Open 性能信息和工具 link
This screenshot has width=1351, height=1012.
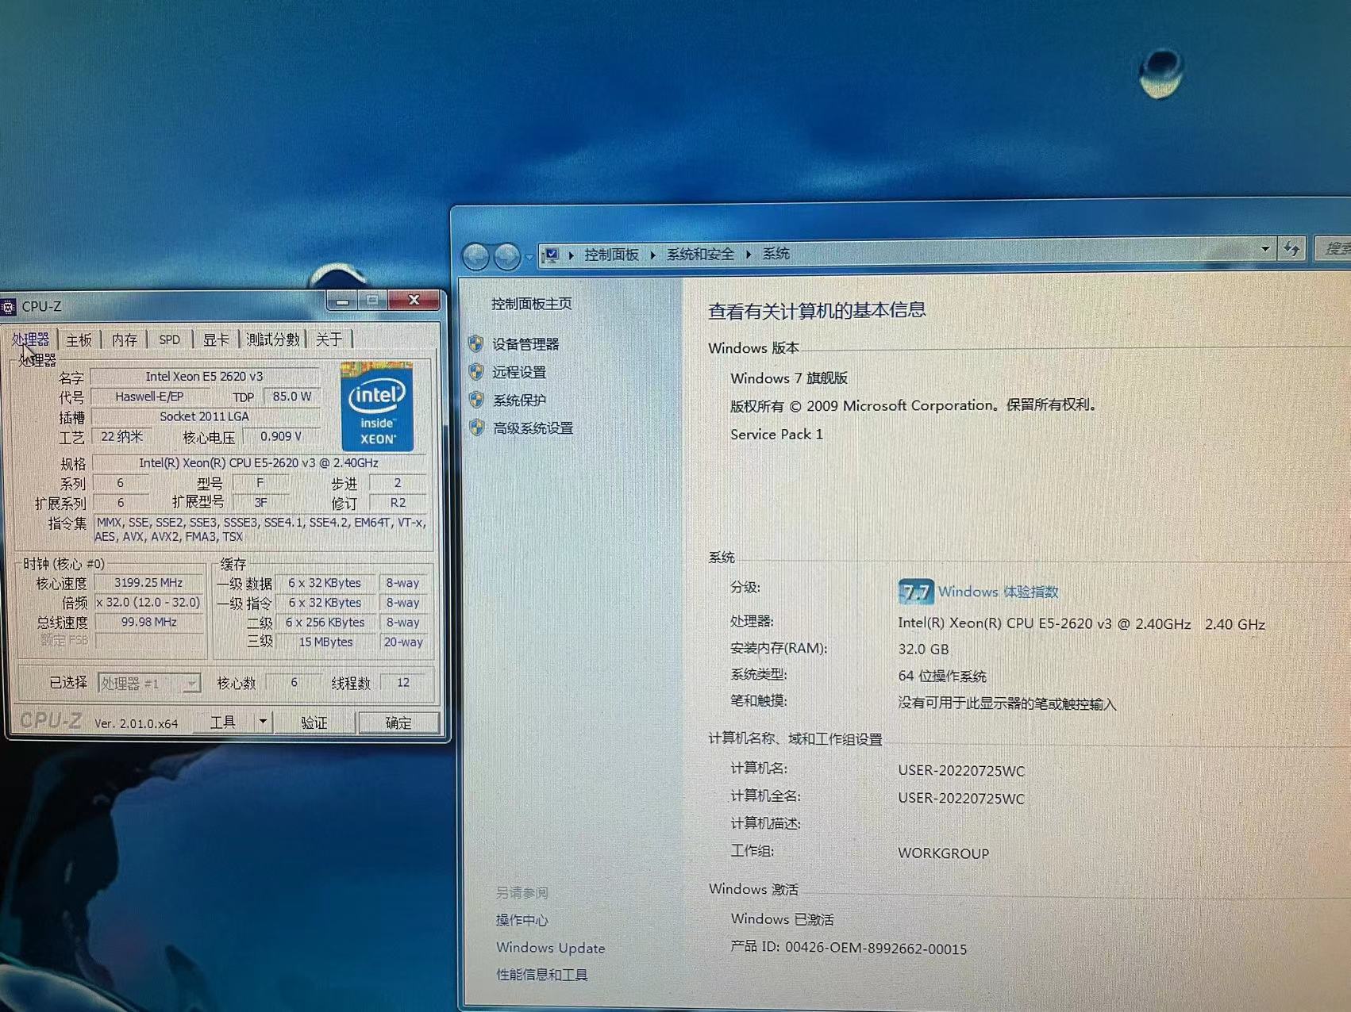pos(541,975)
